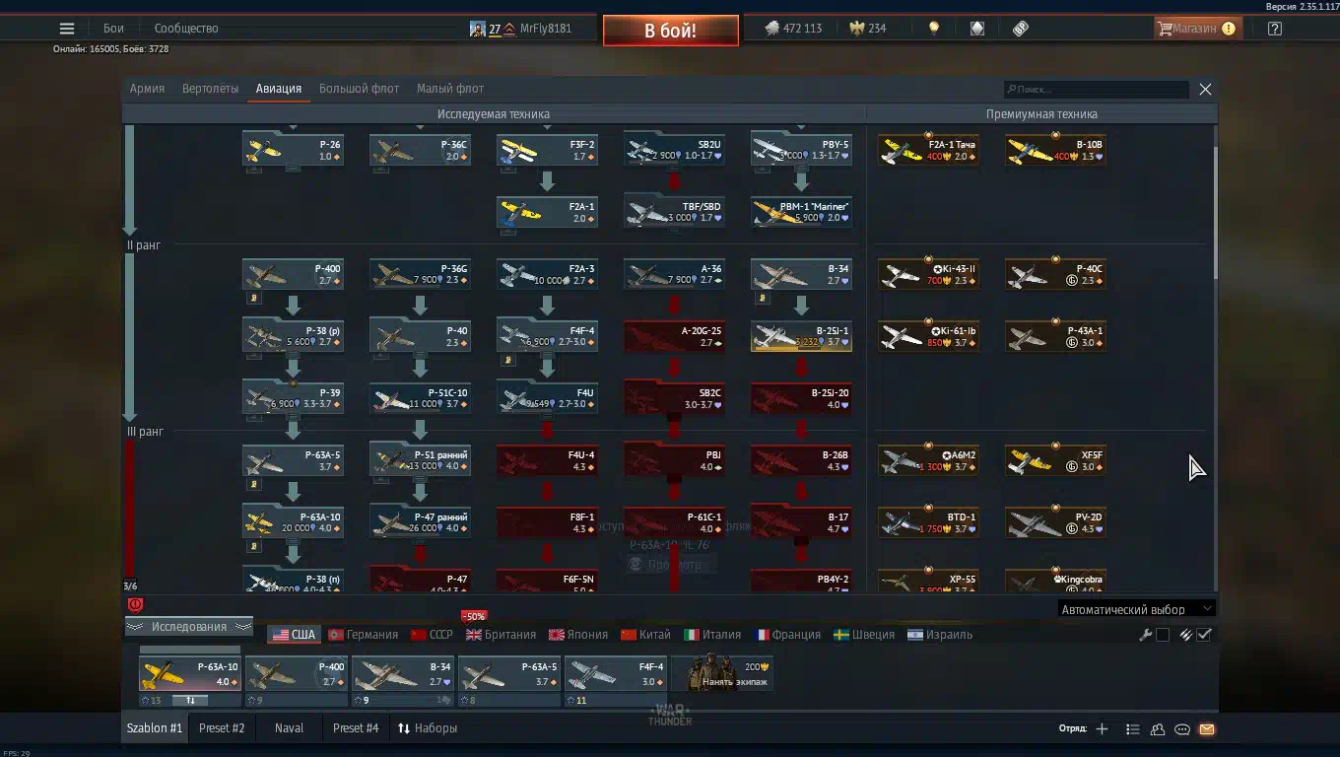Open the Наборы presets menu
The image size is (1340, 757).
[x=428, y=729]
